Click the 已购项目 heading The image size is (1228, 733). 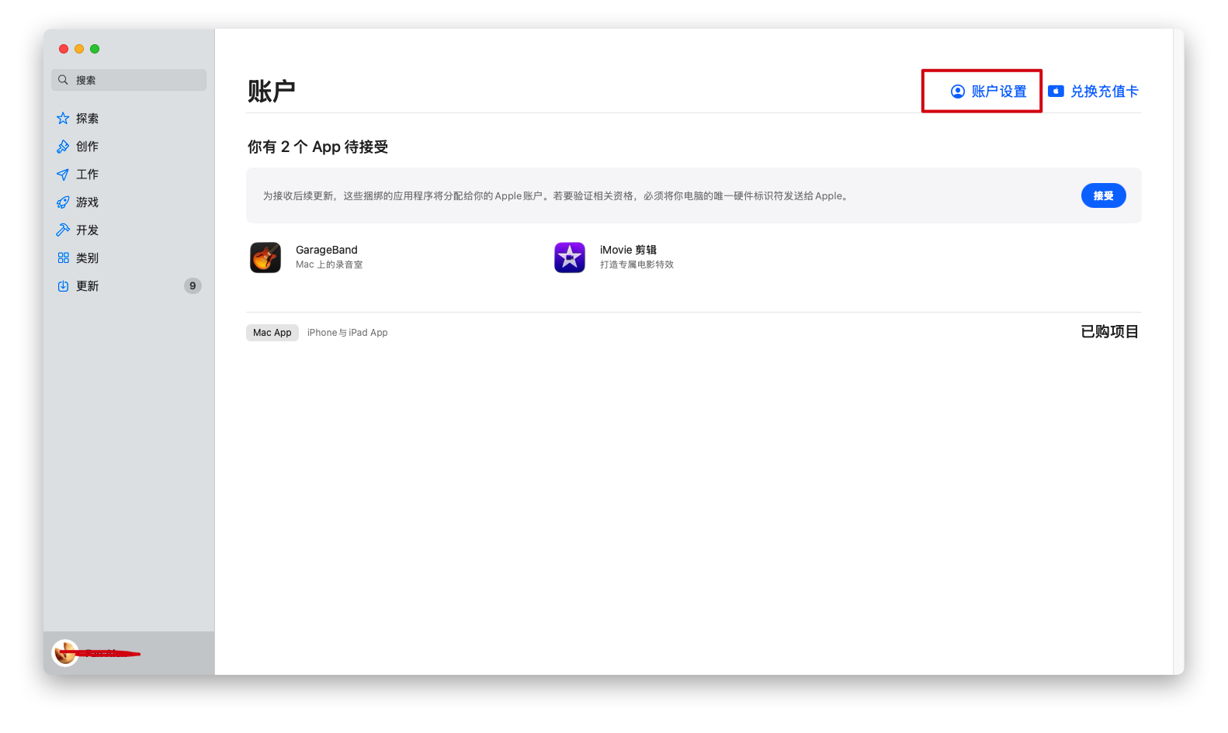pos(1110,332)
